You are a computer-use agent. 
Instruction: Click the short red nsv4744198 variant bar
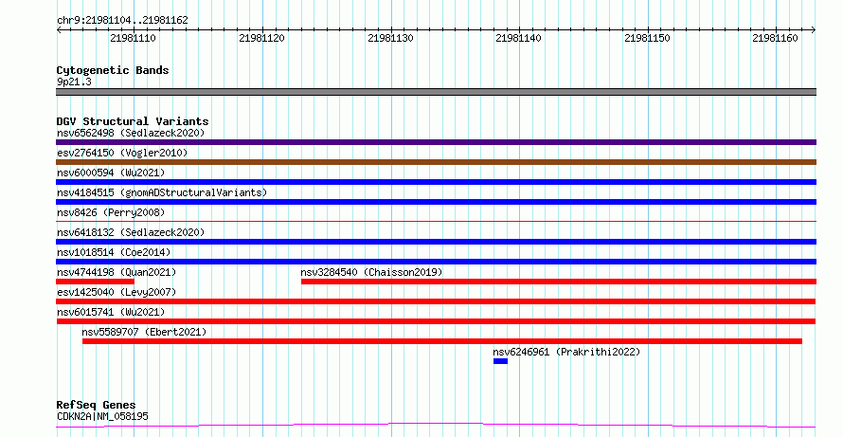pyautogui.click(x=95, y=282)
